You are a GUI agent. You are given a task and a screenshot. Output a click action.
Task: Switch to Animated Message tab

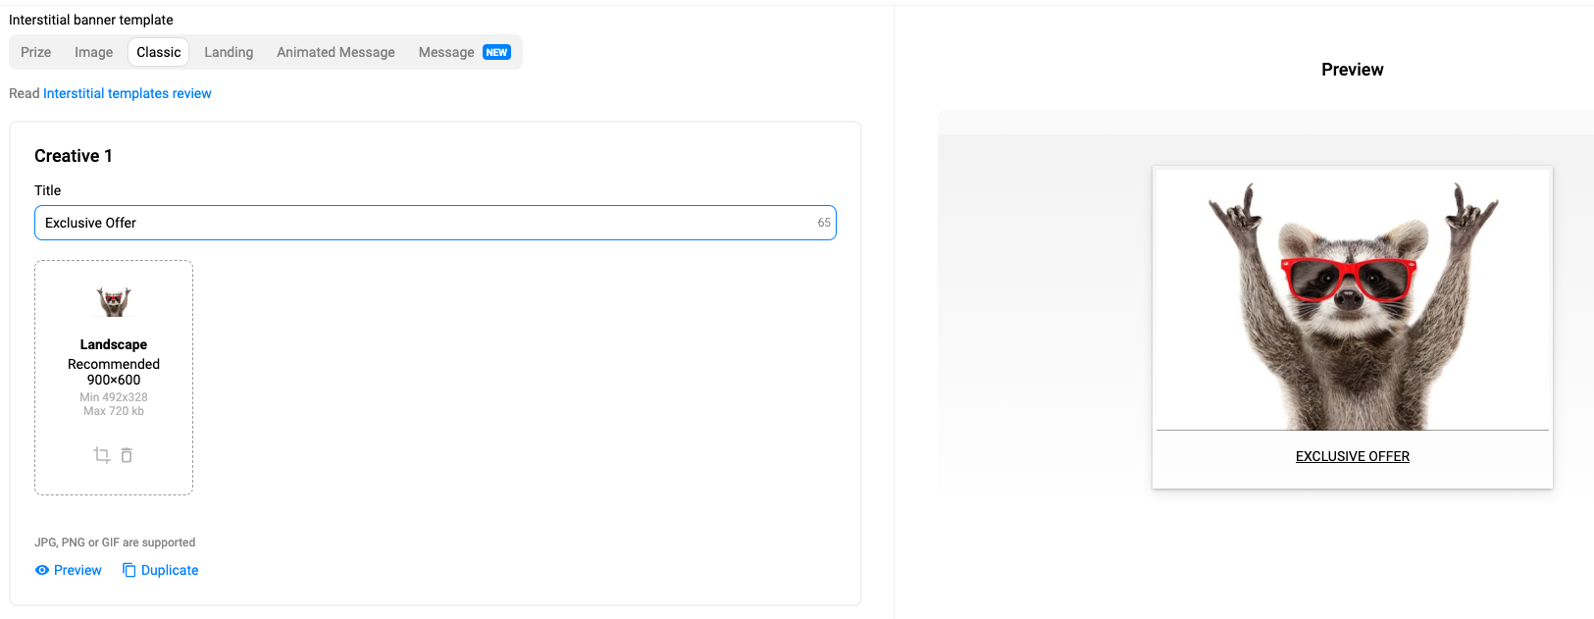(335, 52)
